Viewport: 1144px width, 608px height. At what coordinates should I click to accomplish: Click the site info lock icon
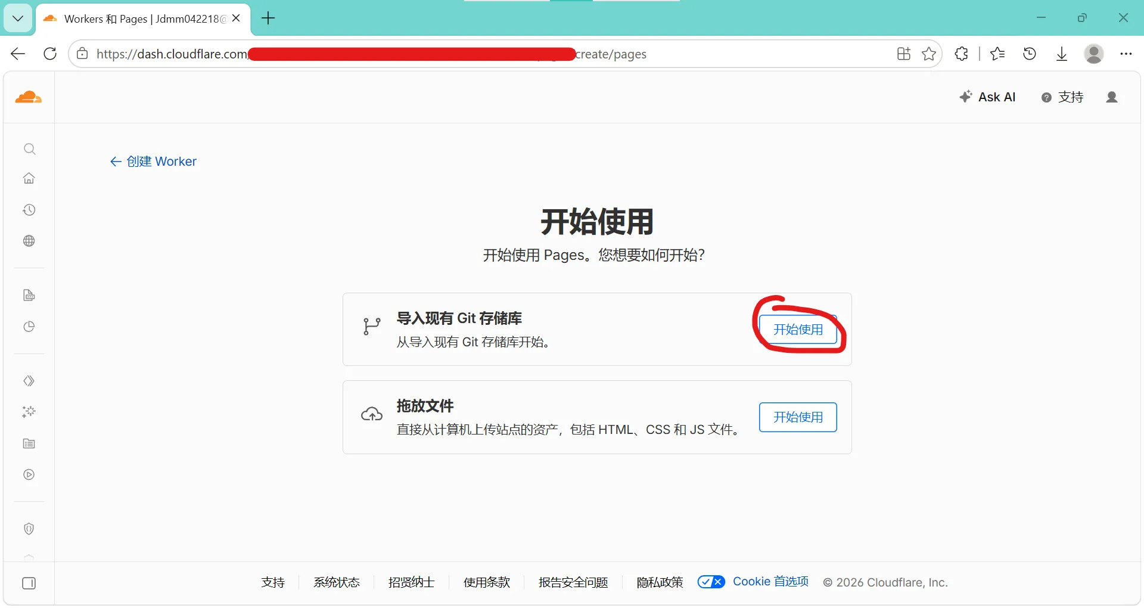click(83, 54)
